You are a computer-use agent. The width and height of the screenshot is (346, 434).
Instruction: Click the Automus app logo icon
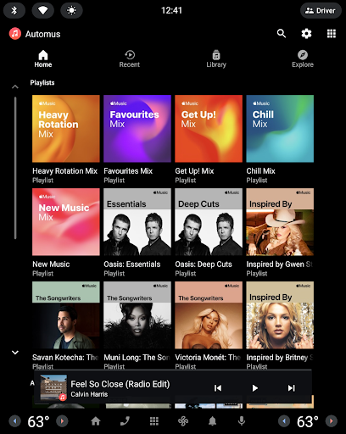click(x=15, y=34)
